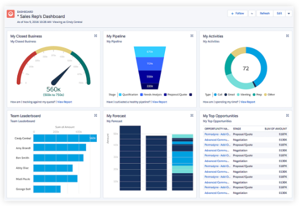
Task: Click the red dashboard icon beside the title
Action: click(11, 14)
